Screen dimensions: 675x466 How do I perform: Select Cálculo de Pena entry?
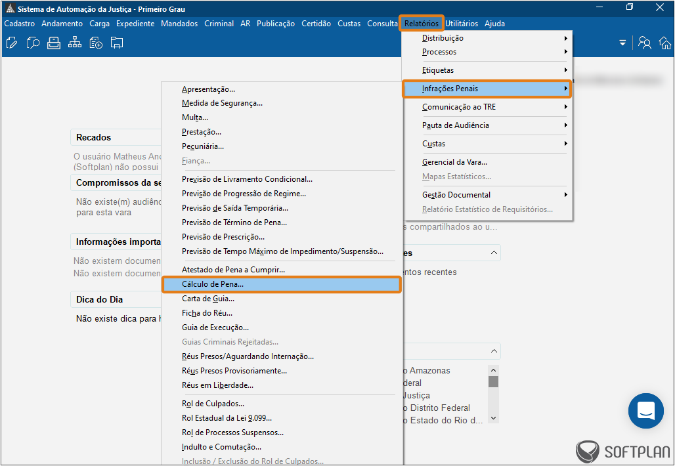(282, 284)
